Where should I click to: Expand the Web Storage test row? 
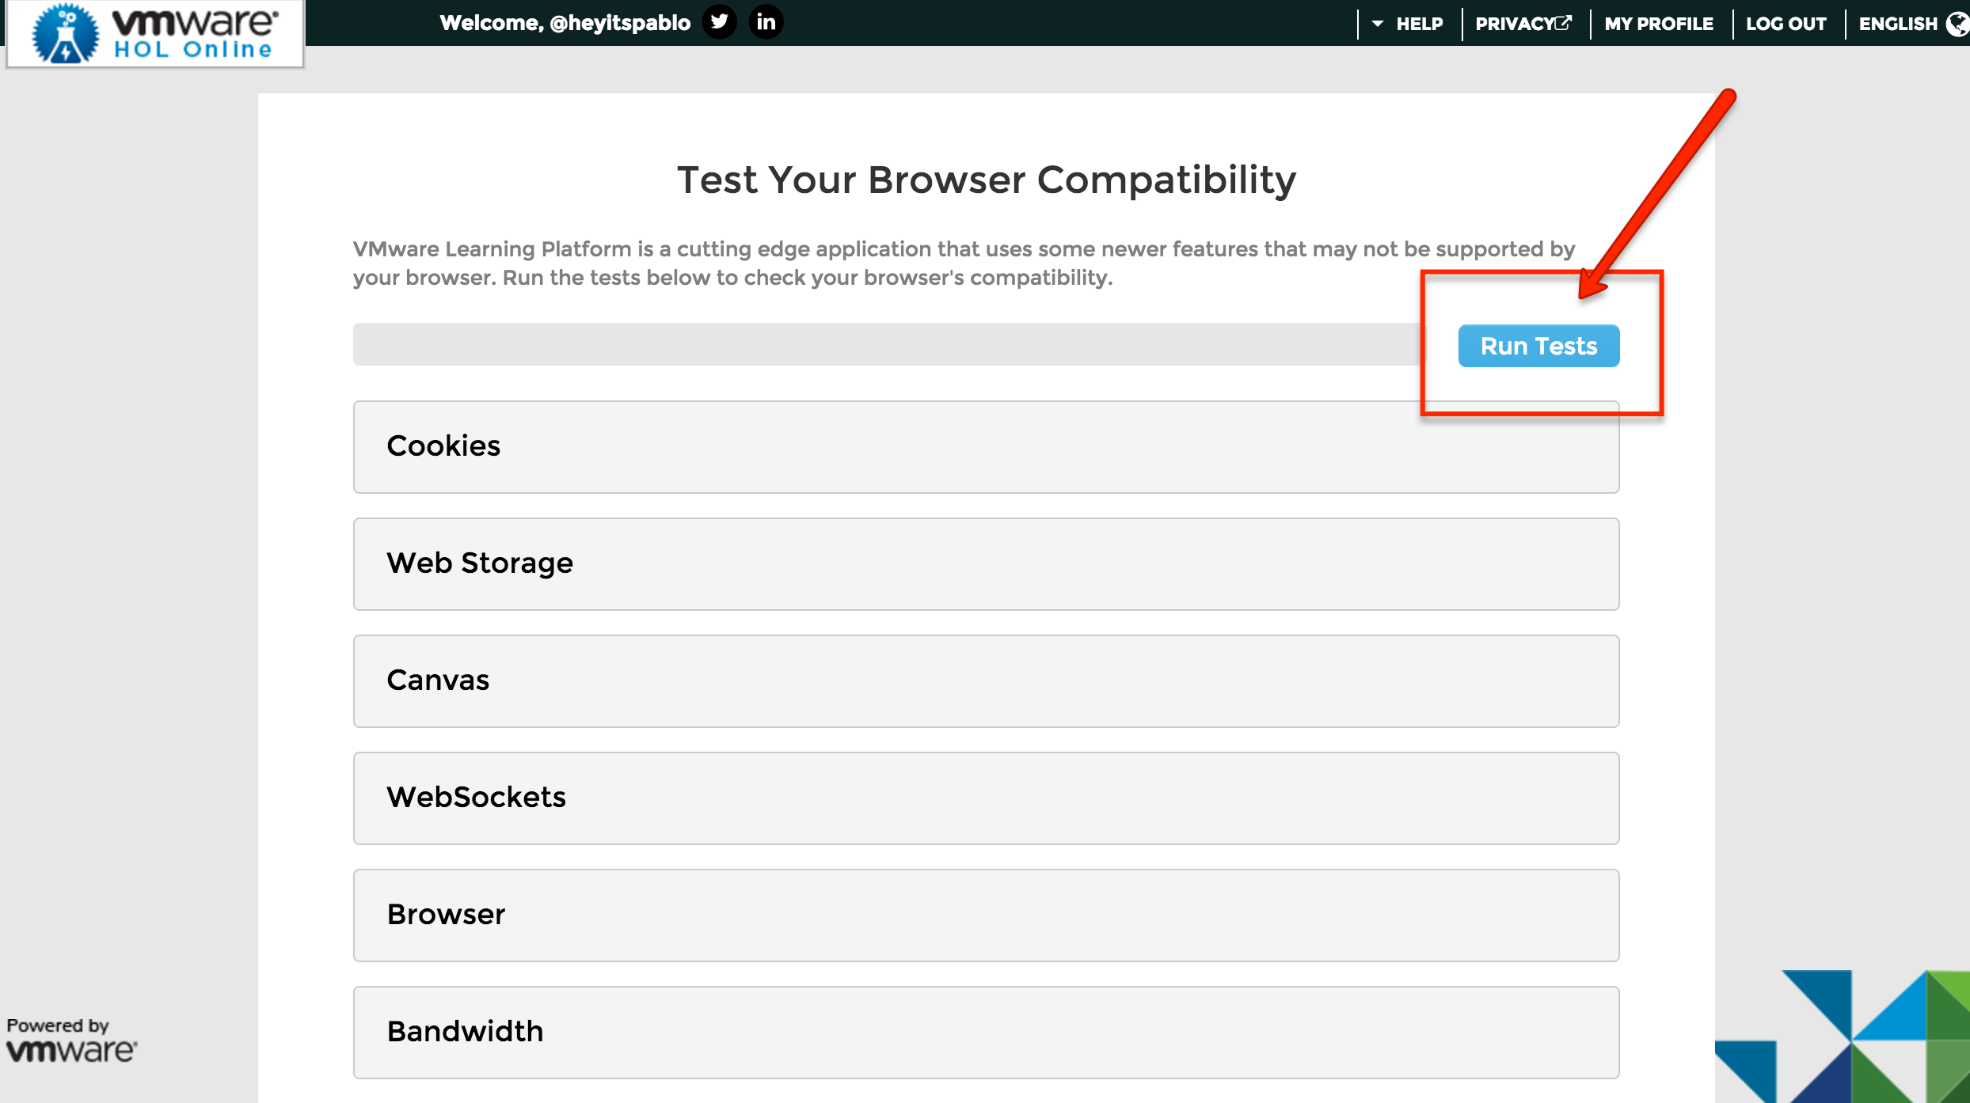pos(986,563)
